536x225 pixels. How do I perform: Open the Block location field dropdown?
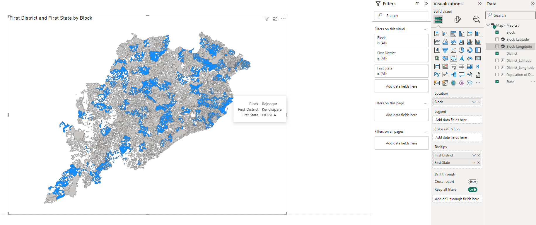pos(474,102)
